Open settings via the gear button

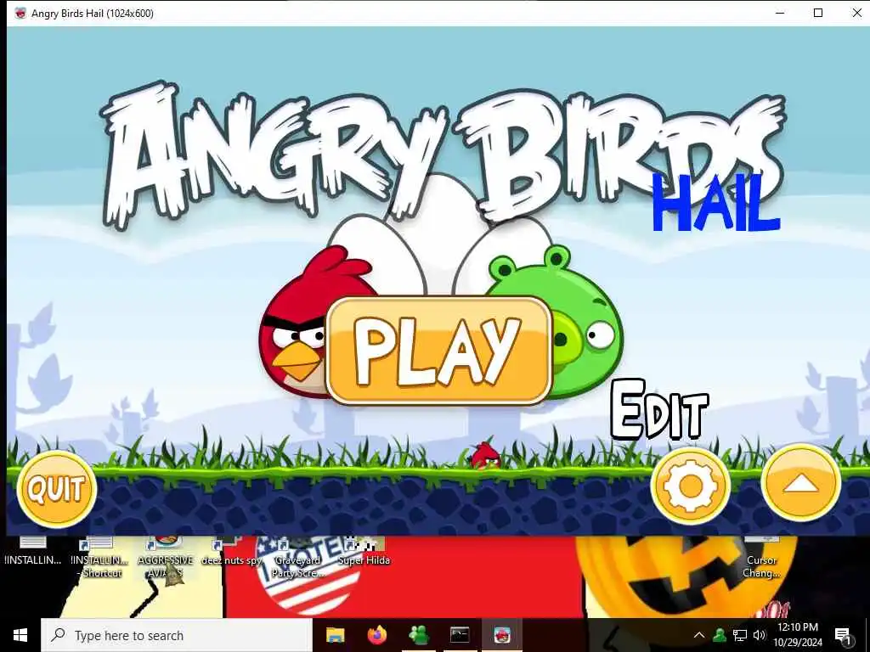[x=690, y=486]
